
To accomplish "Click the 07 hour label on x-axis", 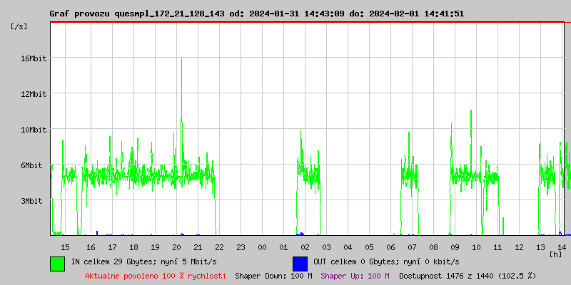I will [x=412, y=247].
